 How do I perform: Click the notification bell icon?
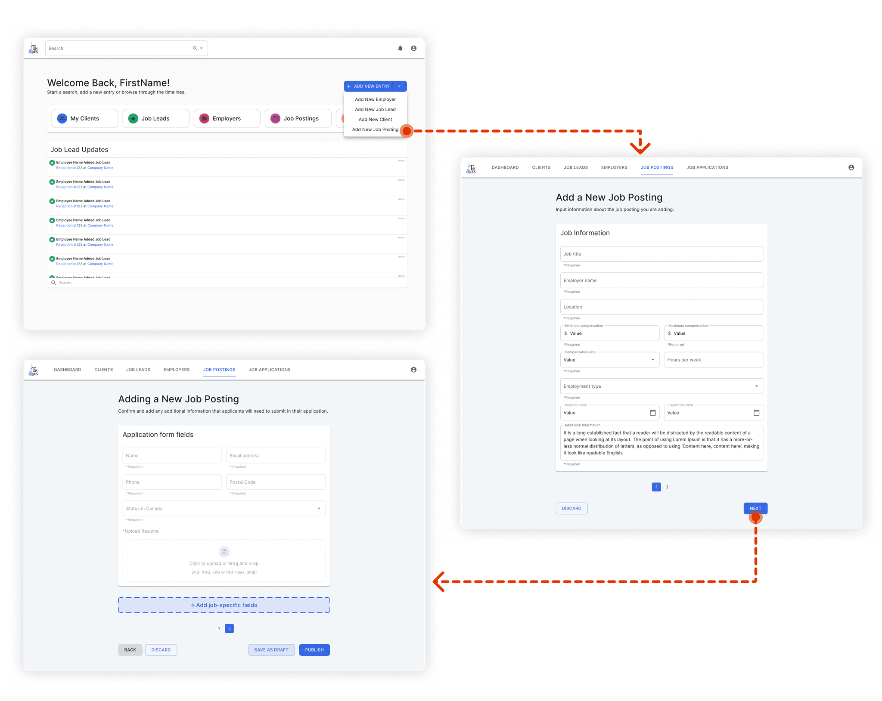(400, 49)
